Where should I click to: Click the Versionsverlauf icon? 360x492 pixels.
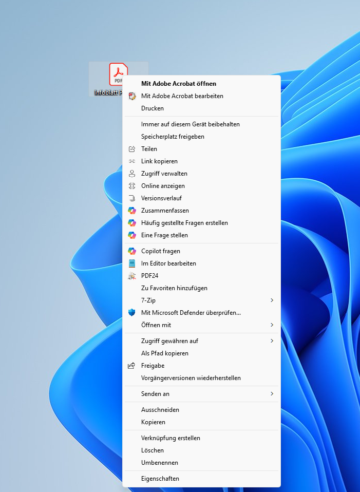click(132, 198)
